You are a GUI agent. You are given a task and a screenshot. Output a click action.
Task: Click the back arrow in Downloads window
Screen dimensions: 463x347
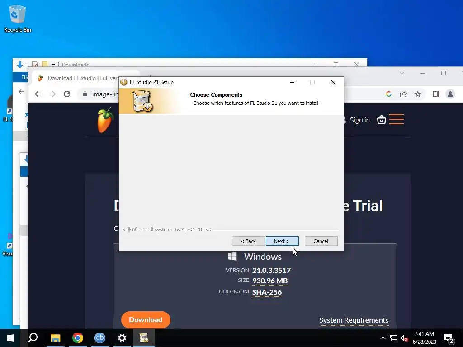(x=21, y=92)
